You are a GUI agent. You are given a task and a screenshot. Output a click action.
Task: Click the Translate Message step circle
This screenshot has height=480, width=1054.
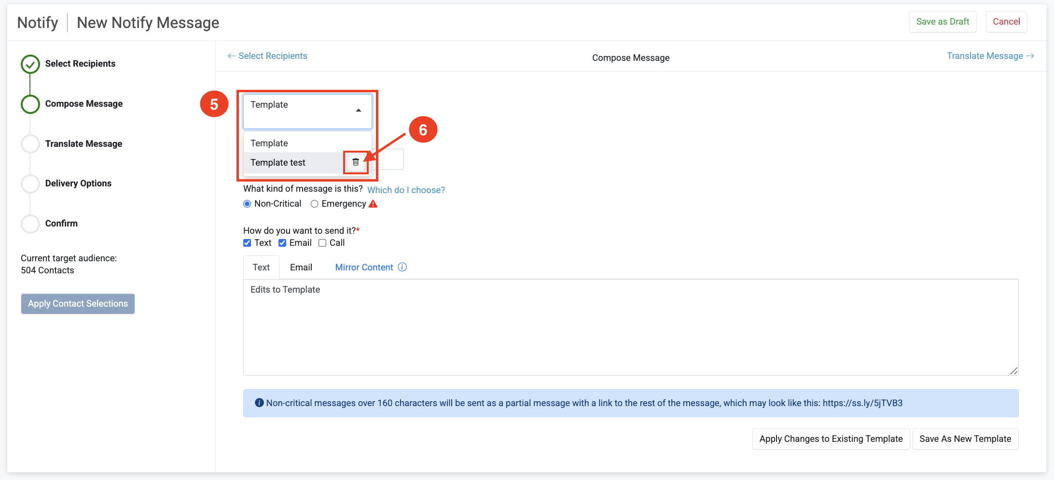(30, 144)
